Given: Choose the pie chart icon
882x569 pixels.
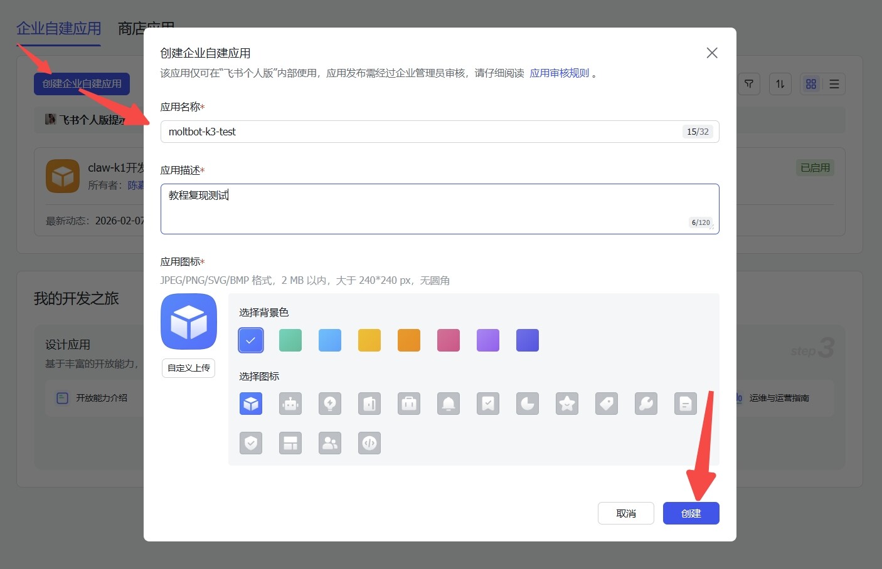Looking at the screenshot, I should [528, 404].
